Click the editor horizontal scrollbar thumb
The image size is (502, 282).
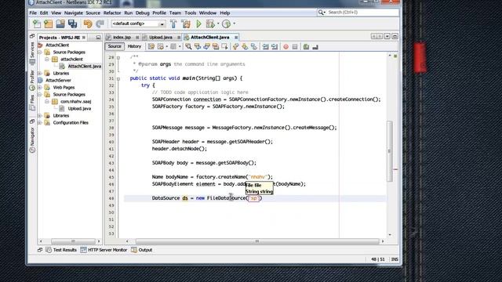coord(257,241)
